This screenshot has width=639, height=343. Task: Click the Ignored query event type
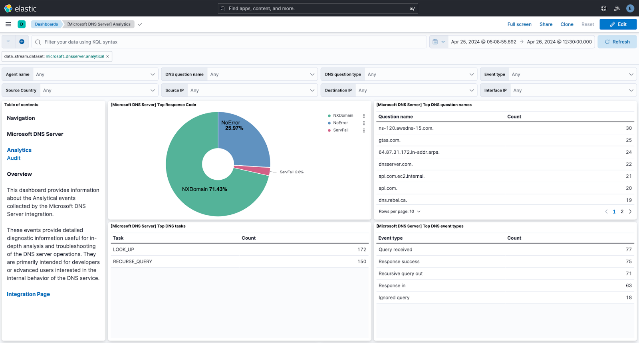[x=394, y=297]
